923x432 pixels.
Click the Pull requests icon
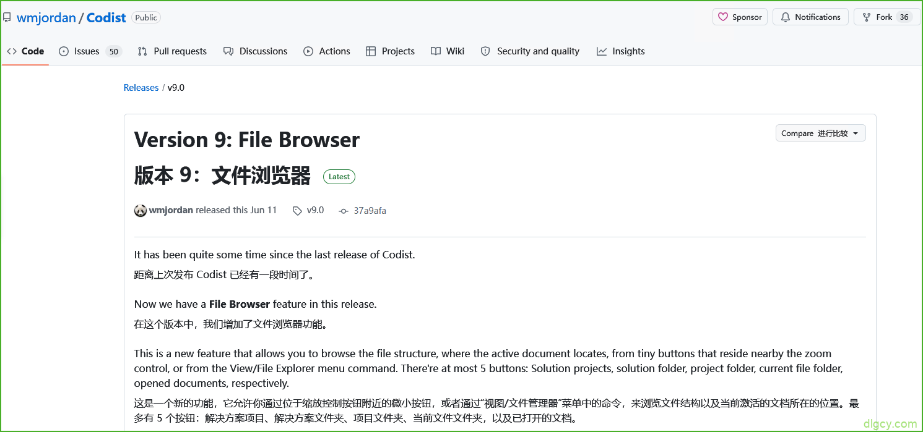[142, 51]
